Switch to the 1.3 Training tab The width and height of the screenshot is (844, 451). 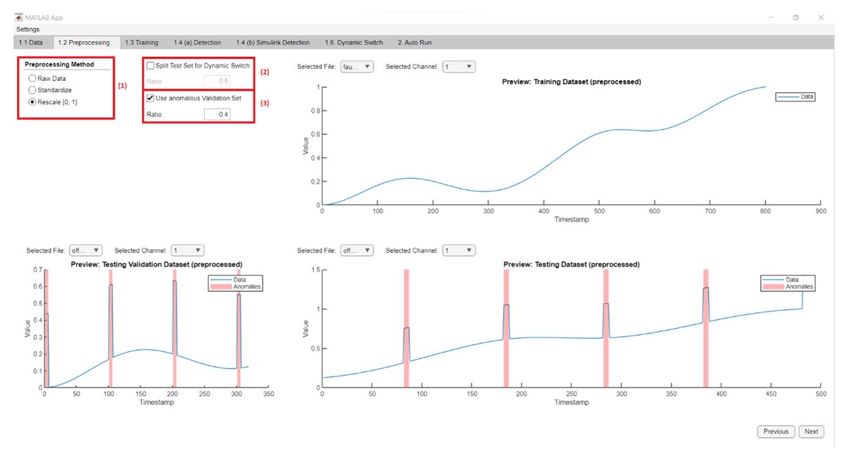tap(143, 42)
